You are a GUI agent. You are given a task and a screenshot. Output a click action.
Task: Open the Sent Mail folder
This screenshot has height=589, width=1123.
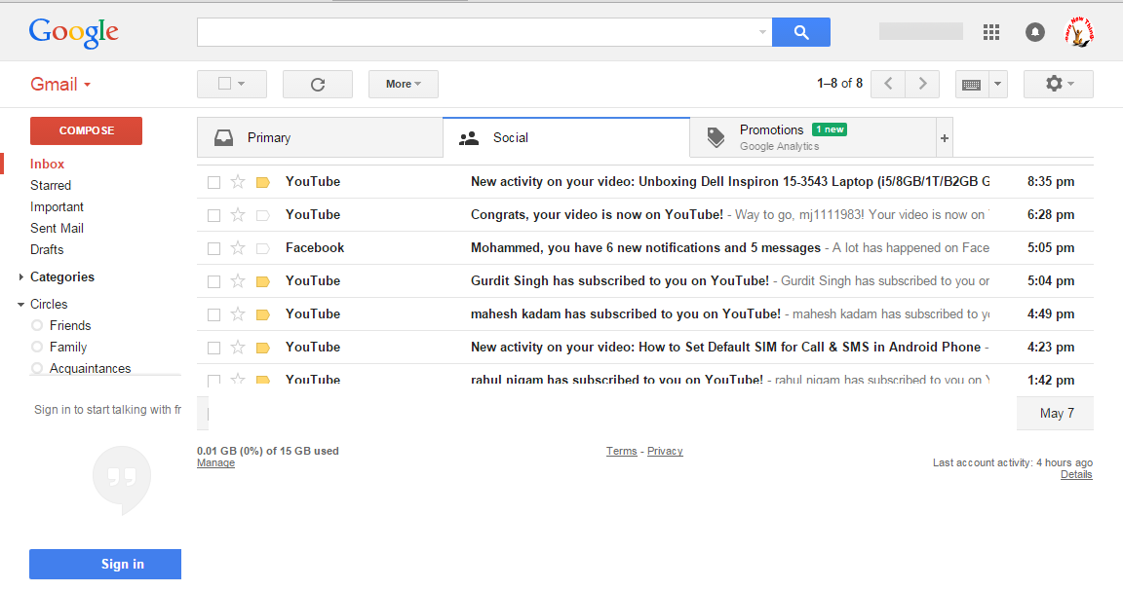(x=58, y=229)
